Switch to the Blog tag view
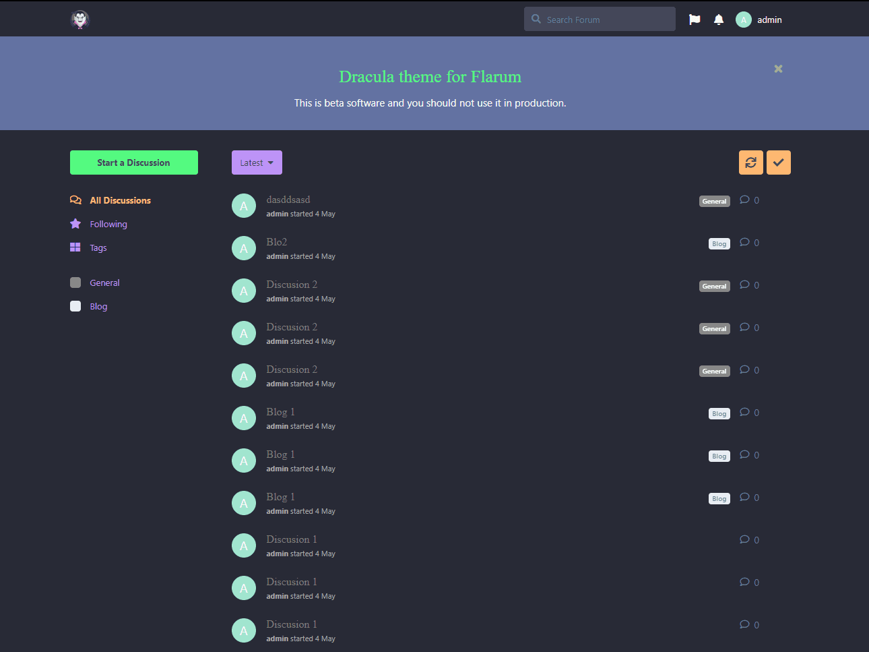Image resolution: width=869 pixels, height=652 pixels. [x=98, y=306]
